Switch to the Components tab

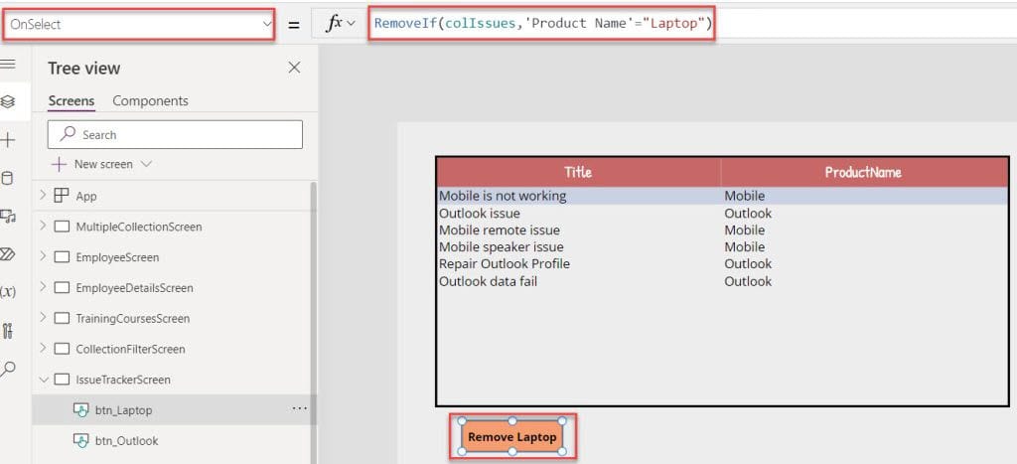[151, 100]
